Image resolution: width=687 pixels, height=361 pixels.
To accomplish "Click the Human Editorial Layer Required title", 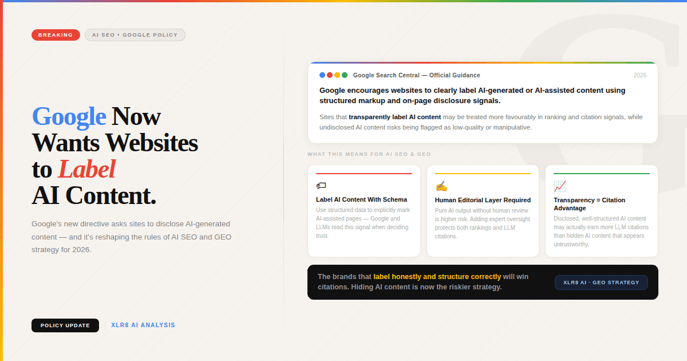I will coord(483,200).
